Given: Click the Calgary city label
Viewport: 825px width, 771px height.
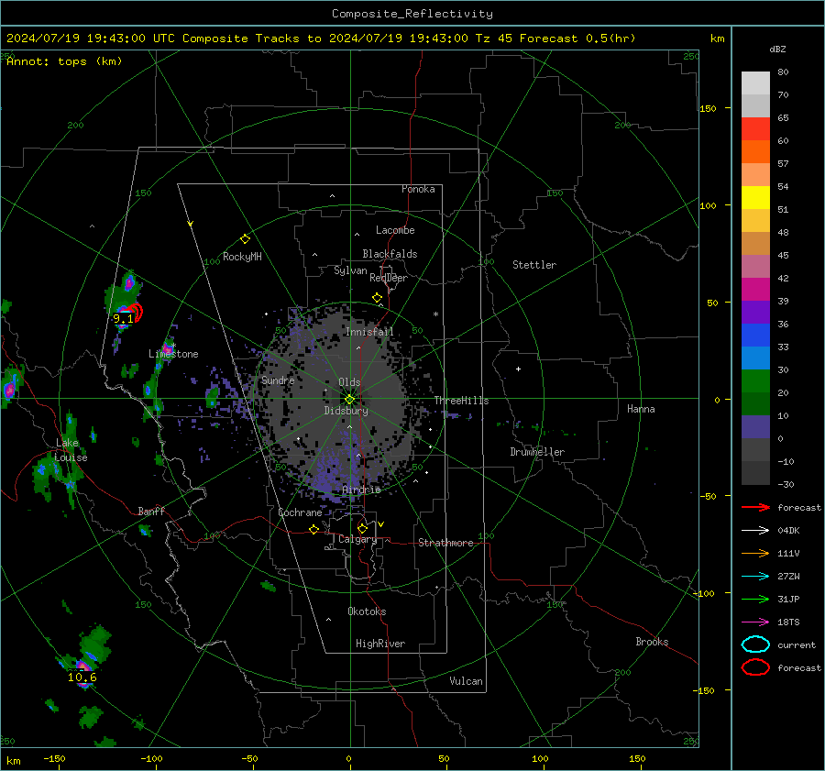Looking at the screenshot, I should (357, 539).
